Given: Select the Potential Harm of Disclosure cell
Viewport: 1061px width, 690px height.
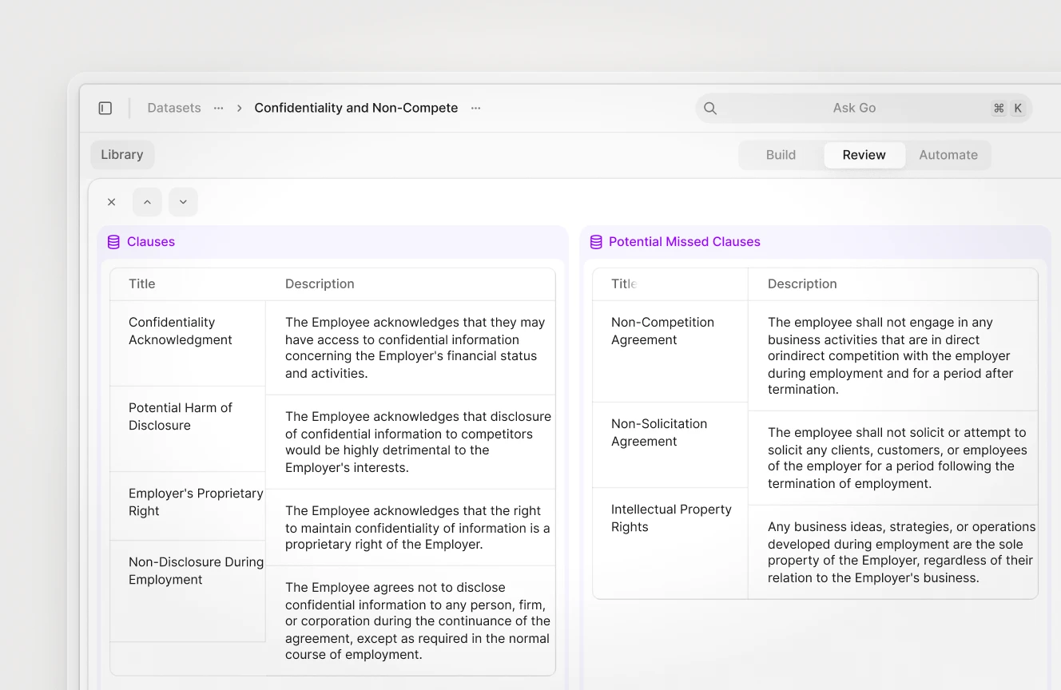Looking at the screenshot, I should [x=188, y=429].
